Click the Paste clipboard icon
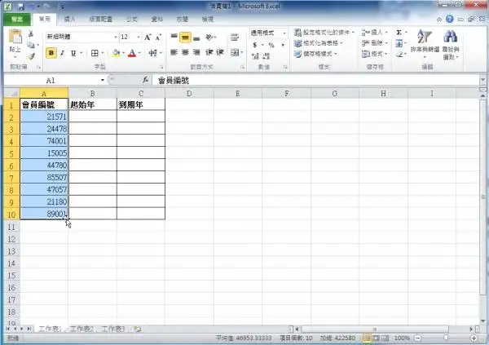The width and height of the screenshot is (489, 345). tap(15, 38)
